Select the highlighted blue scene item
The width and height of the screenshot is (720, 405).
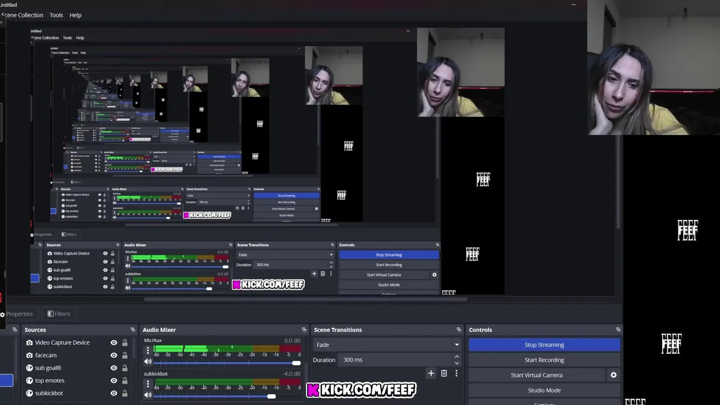tap(6, 381)
